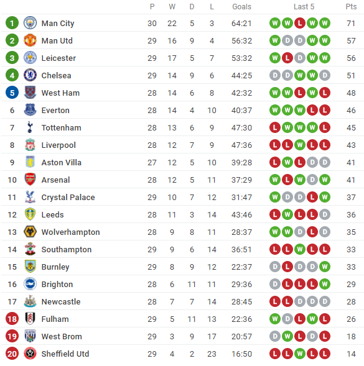This screenshot has width=364, height=366.
Task: Click the red position 18 badge for Fulham
Action: [12, 319]
